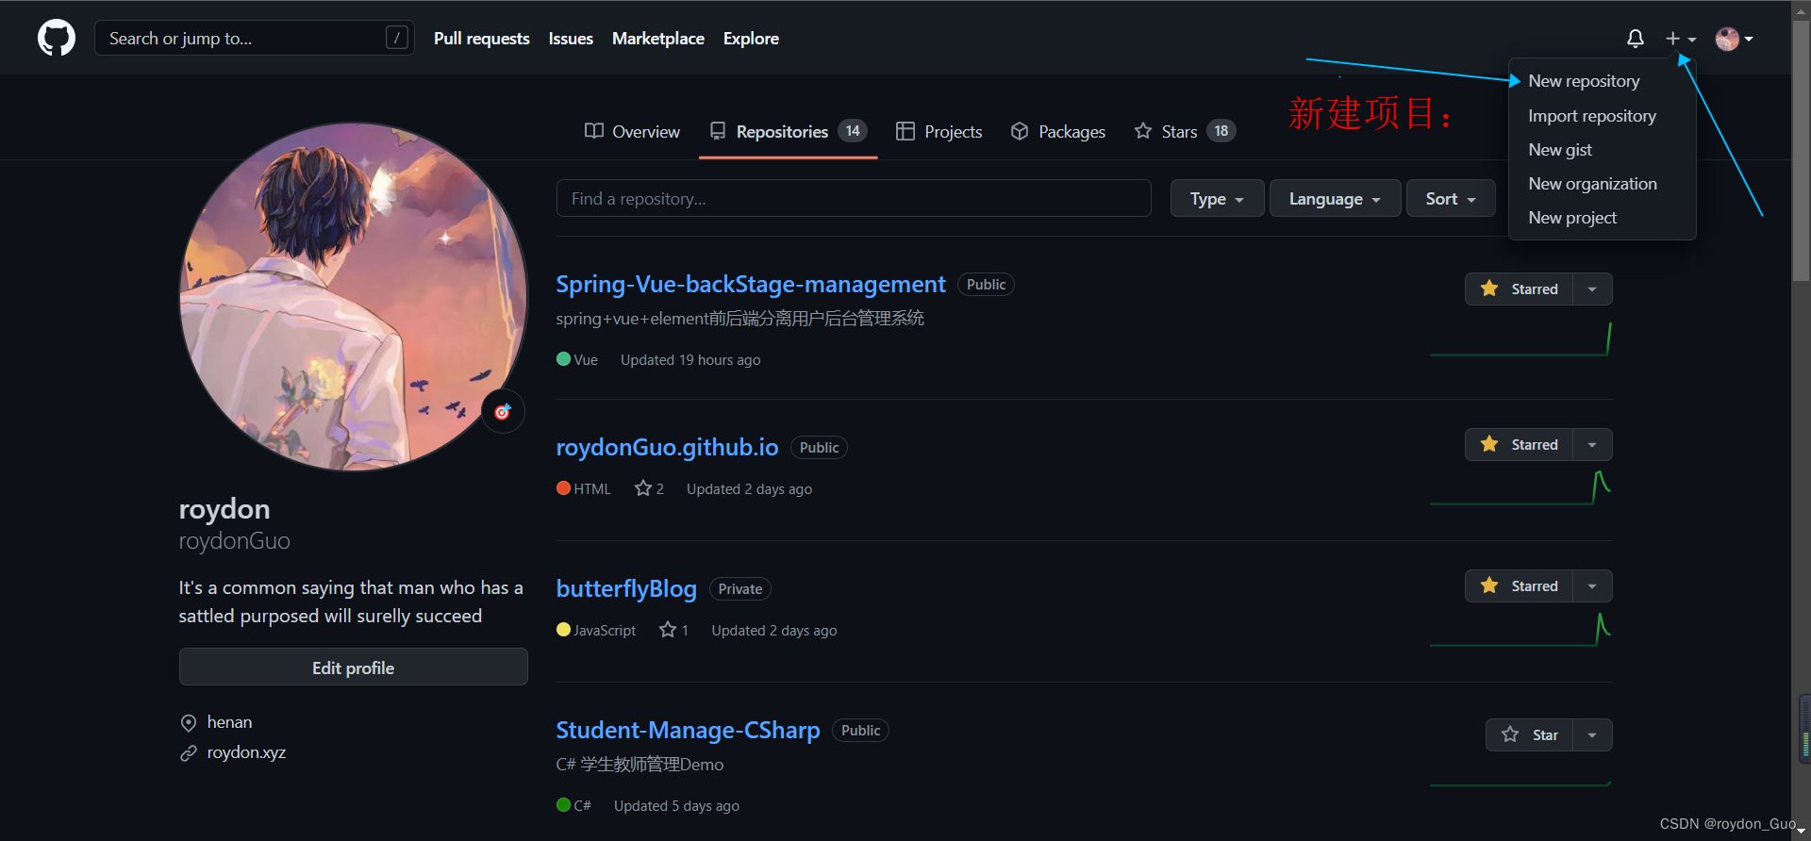Click the slash shortcut key icon
The width and height of the screenshot is (1811, 841).
pos(397,38)
